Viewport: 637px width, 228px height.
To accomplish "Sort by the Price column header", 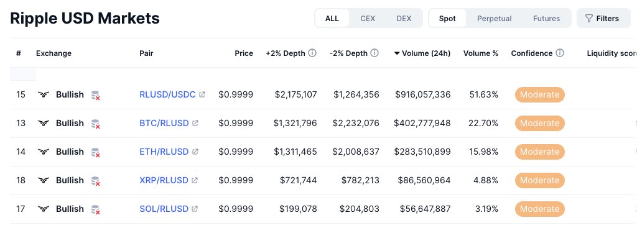I will coord(244,53).
